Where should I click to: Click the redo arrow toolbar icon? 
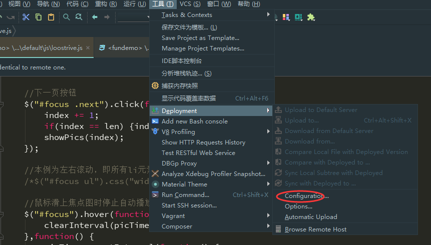coord(11,17)
